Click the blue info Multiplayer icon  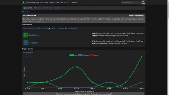[x=26, y=43]
